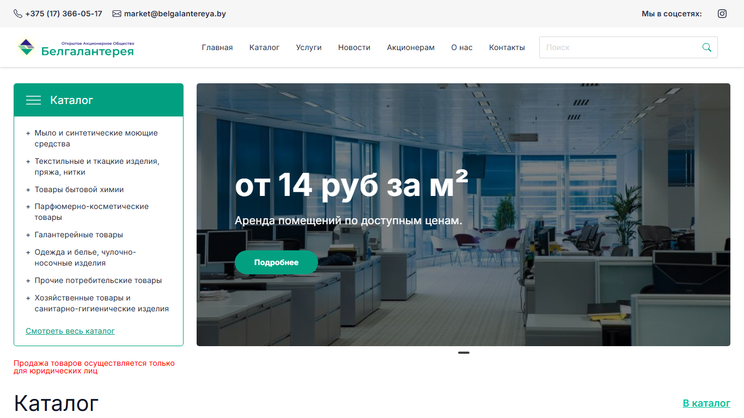This screenshot has height=418, width=744.
Task: Click the envelope email icon
Action: tap(117, 14)
